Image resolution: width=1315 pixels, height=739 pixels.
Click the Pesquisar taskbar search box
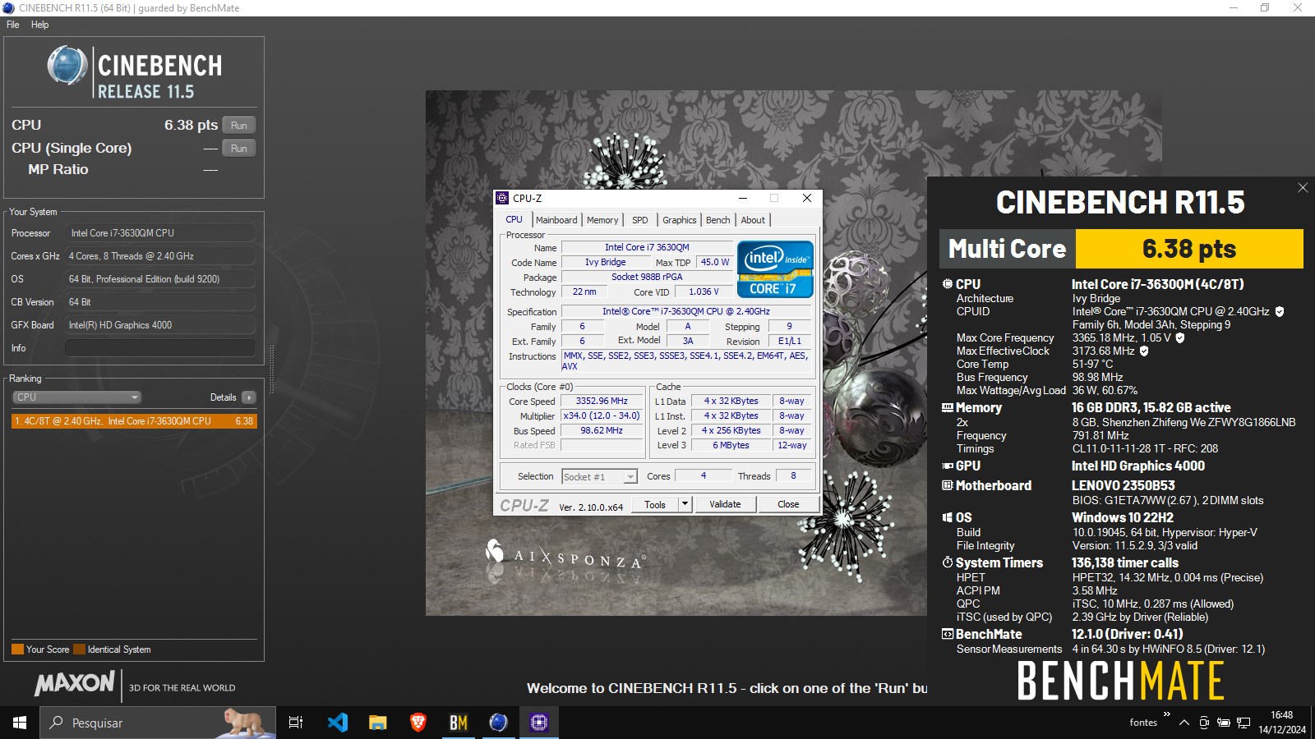[158, 723]
